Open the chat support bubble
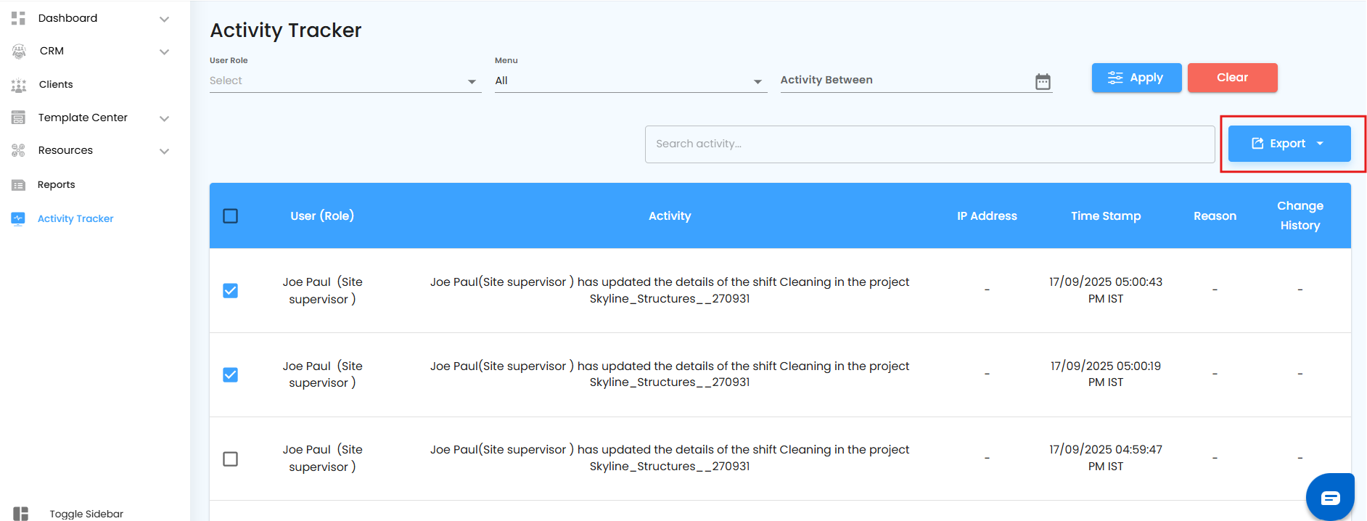Image resolution: width=1367 pixels, height=521 pixels. pyautogui.click(x=1330, y=497)
